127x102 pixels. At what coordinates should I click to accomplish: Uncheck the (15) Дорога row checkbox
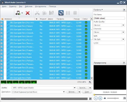click(x=2, y=71)
